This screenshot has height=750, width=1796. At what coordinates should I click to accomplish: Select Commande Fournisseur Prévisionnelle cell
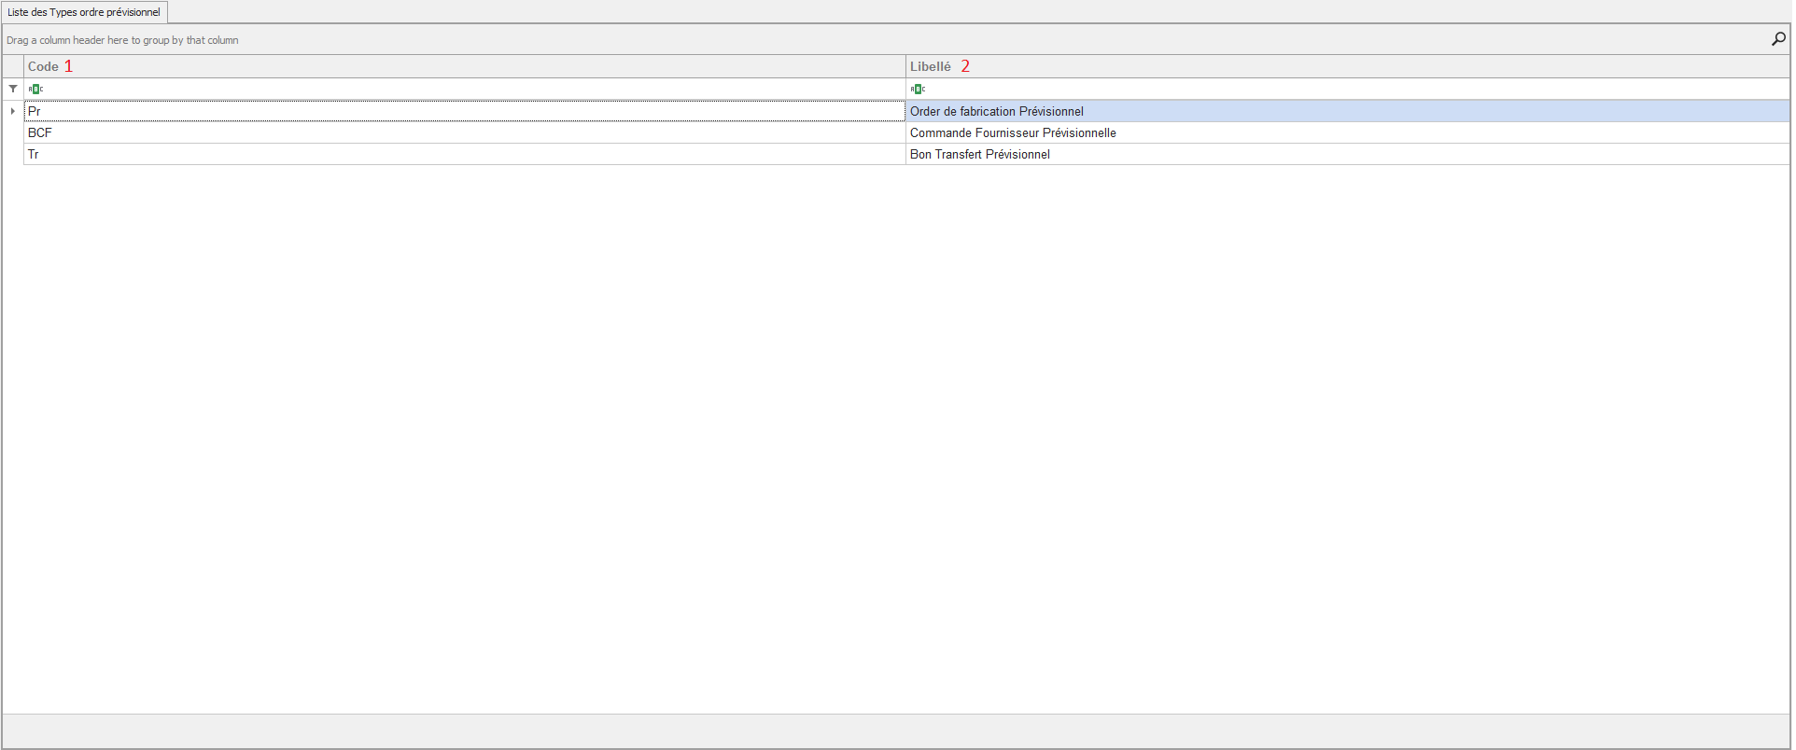tap(1344, 132)
